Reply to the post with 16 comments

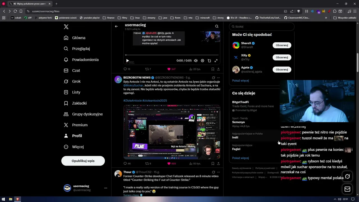tap(127, 69)
